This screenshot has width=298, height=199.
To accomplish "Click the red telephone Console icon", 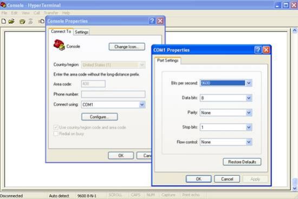I will [59, 45].
